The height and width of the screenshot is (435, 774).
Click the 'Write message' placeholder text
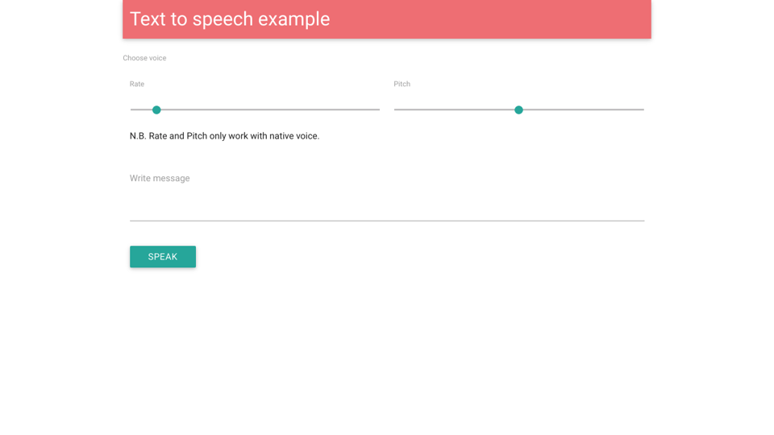(160, 178)
